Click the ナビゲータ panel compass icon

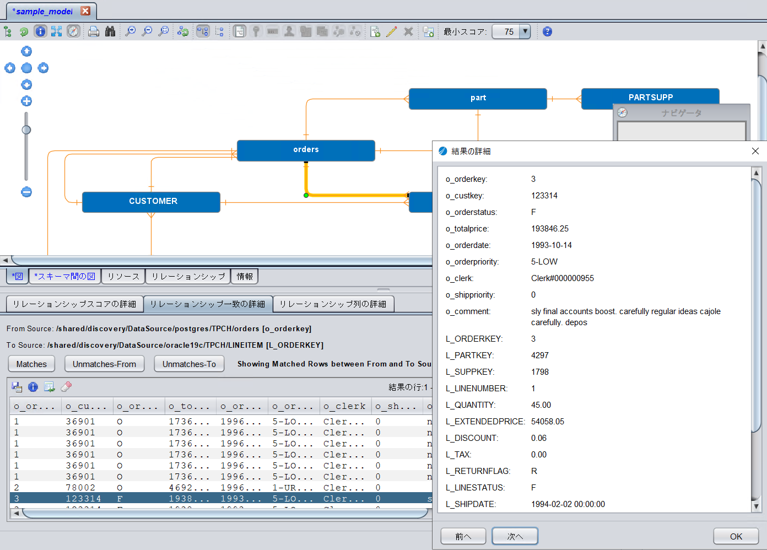click(622, 112)
